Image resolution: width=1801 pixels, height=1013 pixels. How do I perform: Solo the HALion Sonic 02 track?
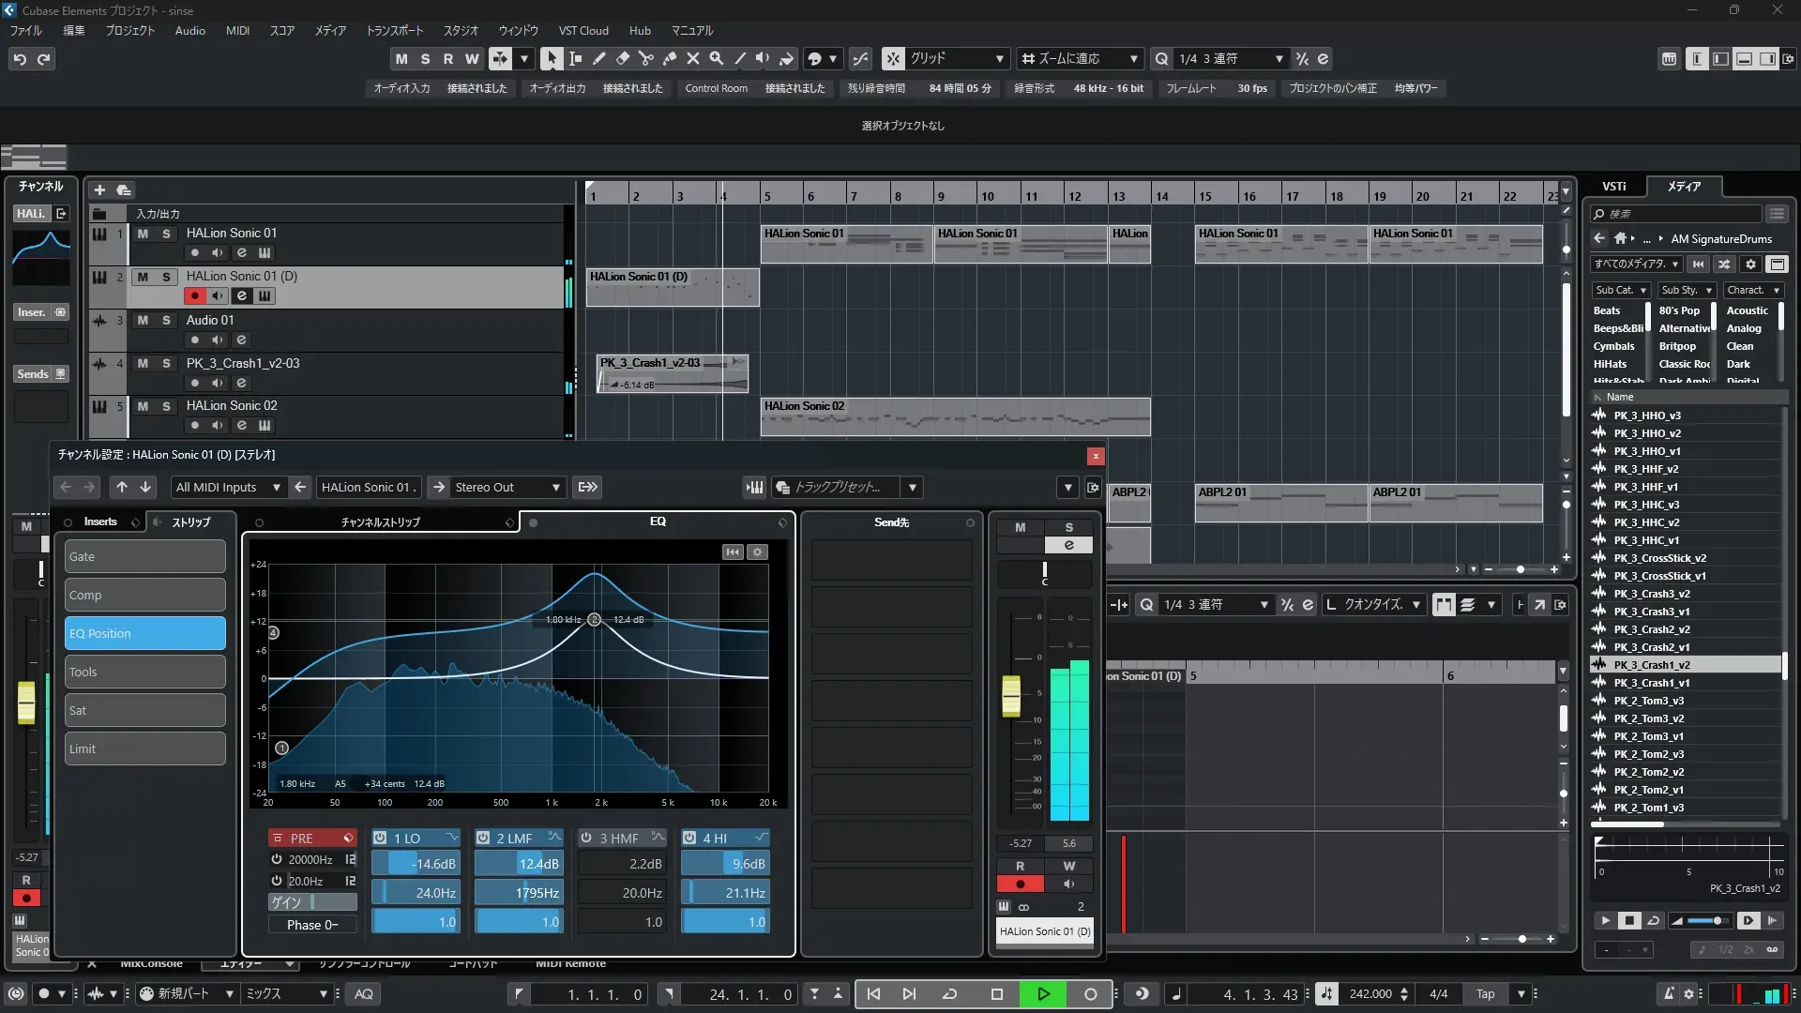(166, 406)
